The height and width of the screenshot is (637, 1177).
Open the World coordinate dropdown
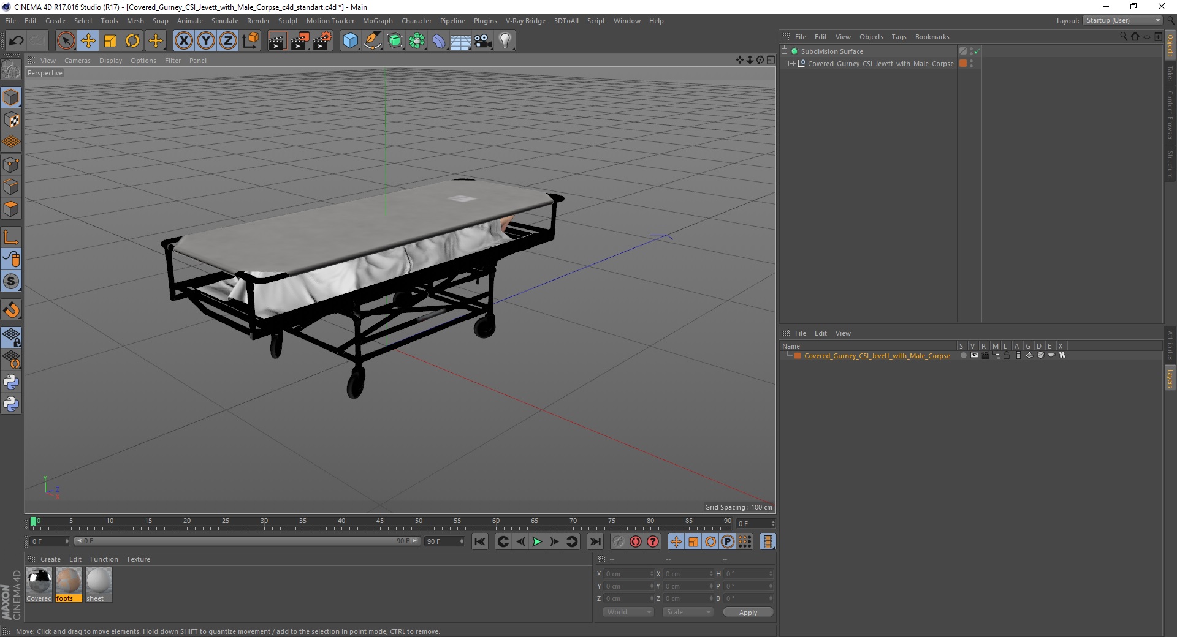point(628,612)
